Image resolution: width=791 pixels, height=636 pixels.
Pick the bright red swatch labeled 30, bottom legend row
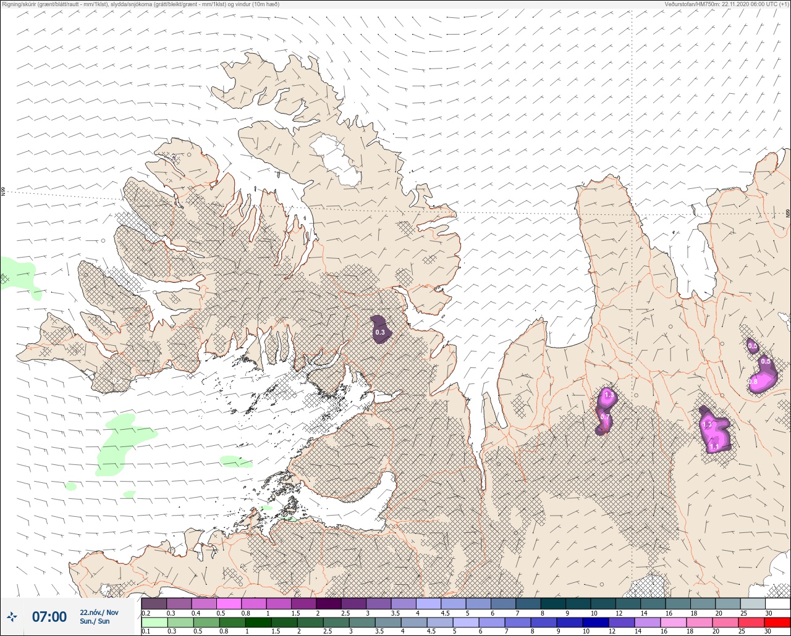click(x=777, y=622)
